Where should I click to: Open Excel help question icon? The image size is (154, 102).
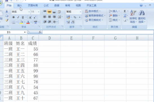coord(141,5)
